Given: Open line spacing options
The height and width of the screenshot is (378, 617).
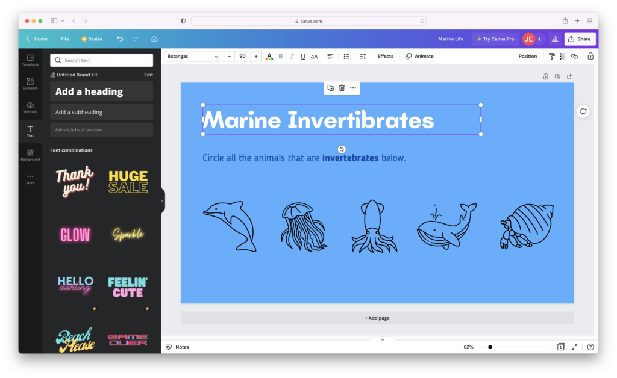Looking at the screenshot, I should [363, 56].
